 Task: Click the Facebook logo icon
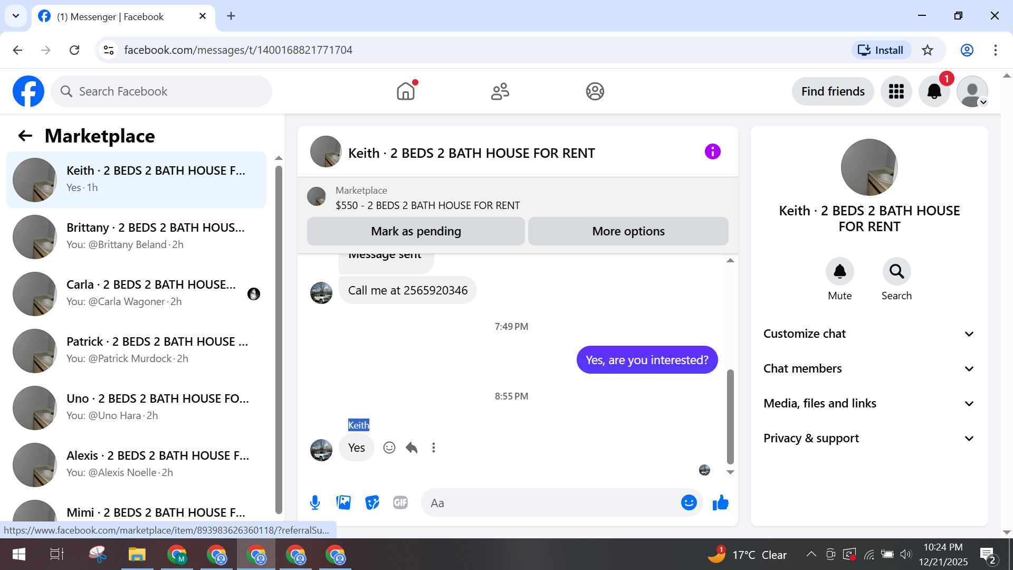point(28,91)
